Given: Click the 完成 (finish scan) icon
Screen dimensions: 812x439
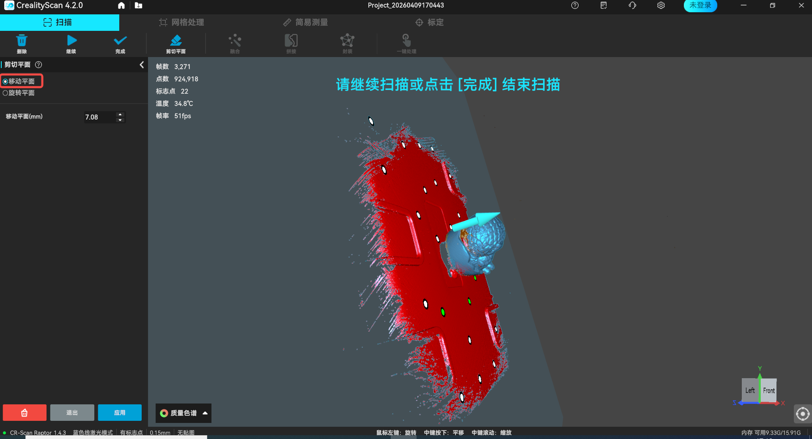Looking at the screenshot, I should tap(120, 44).
